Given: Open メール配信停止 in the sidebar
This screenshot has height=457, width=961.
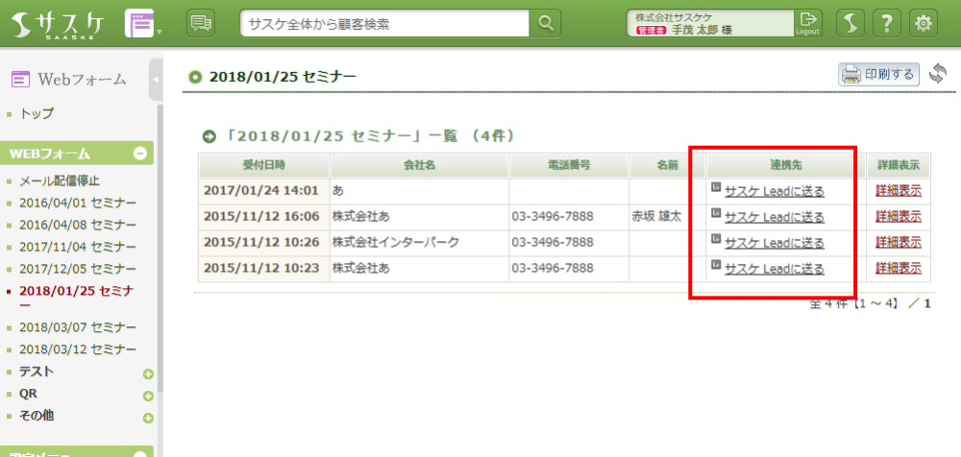Looking at the screenshot, I should point(60,180).
